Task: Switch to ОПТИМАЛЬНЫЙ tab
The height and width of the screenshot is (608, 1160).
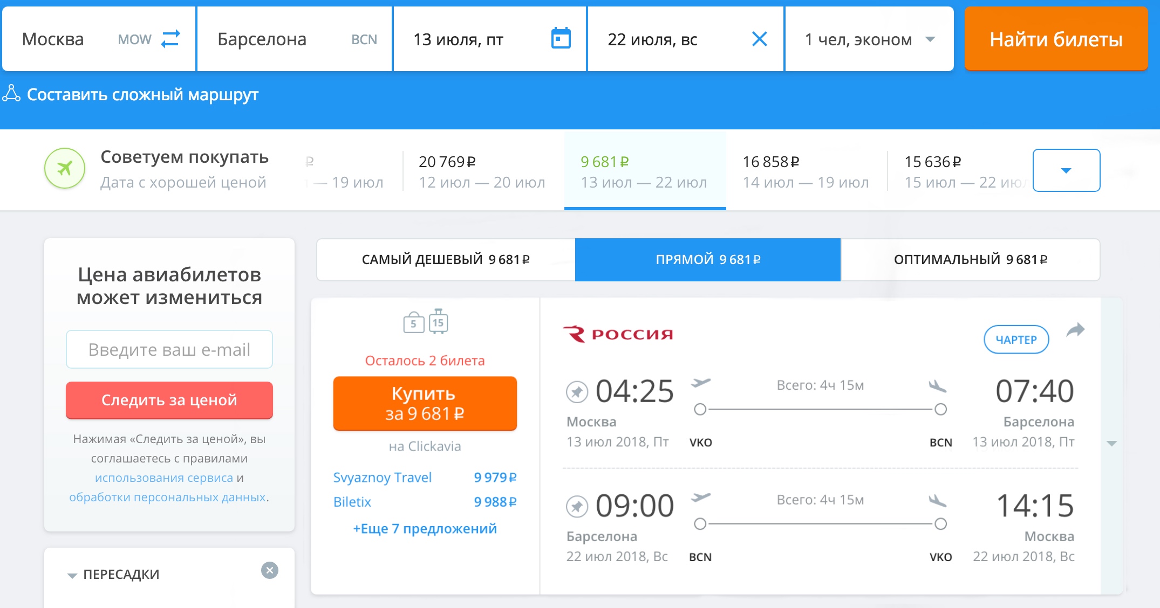Action: click(x=970, y=260)
